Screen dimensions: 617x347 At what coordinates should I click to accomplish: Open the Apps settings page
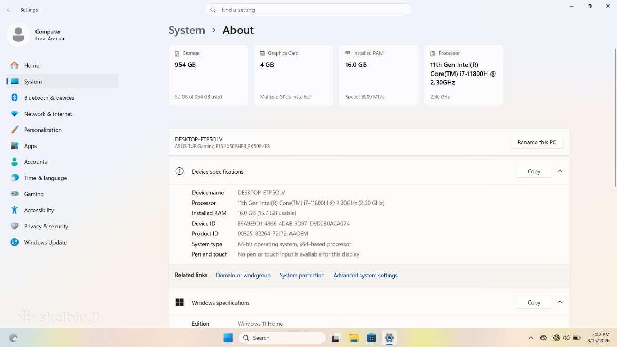pyautogui.click(x=63, y=146)
